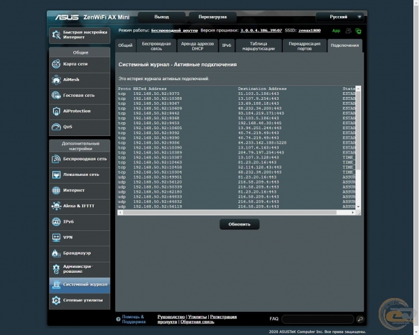Open System Log (Системный журнал) icon
Image resolution: width=419 pixels, height=335 pixels.
click(x=56, y=285)
